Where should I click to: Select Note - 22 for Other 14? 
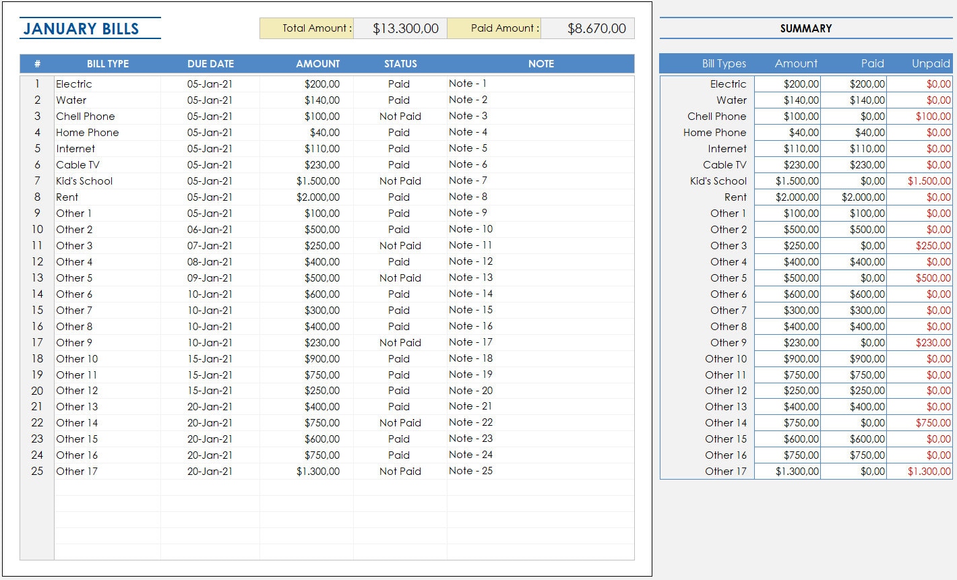click(470, 422)
